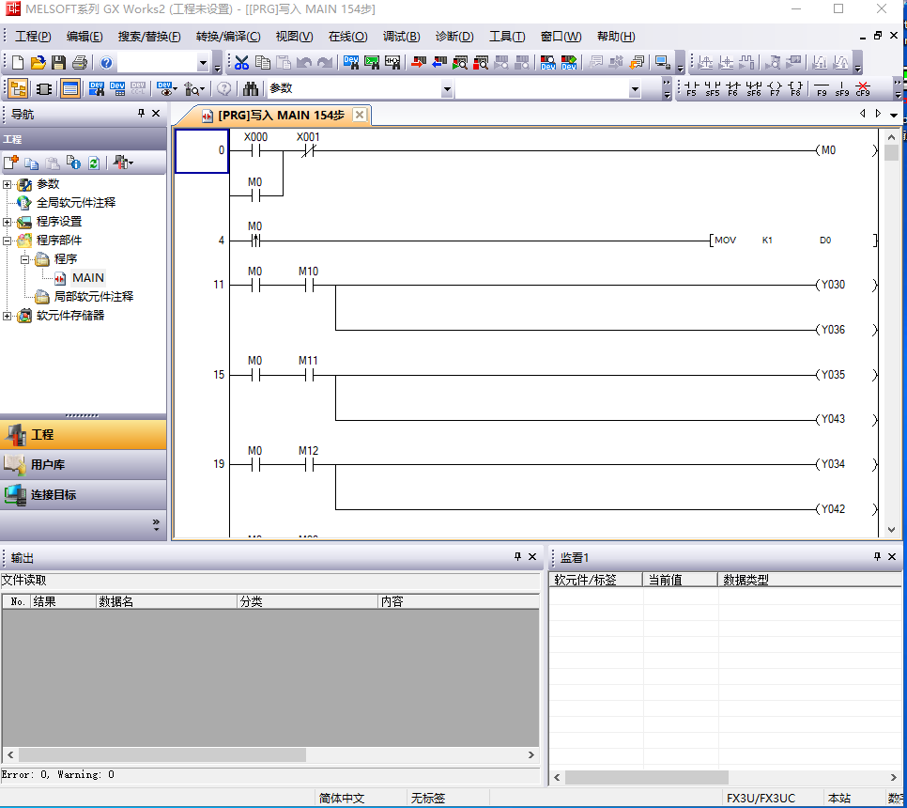907x808 pixels.
Task: Open the 编辑(E) menu
Action: (x=85, y=37)
